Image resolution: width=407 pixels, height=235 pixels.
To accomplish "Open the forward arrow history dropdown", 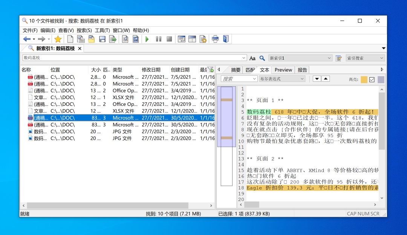I will coord(49,40).
